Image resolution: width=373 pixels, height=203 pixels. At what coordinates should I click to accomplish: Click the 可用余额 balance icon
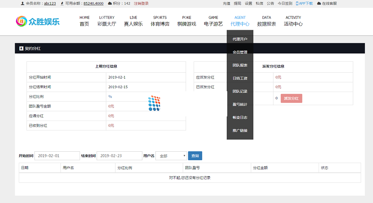(63, 3)
